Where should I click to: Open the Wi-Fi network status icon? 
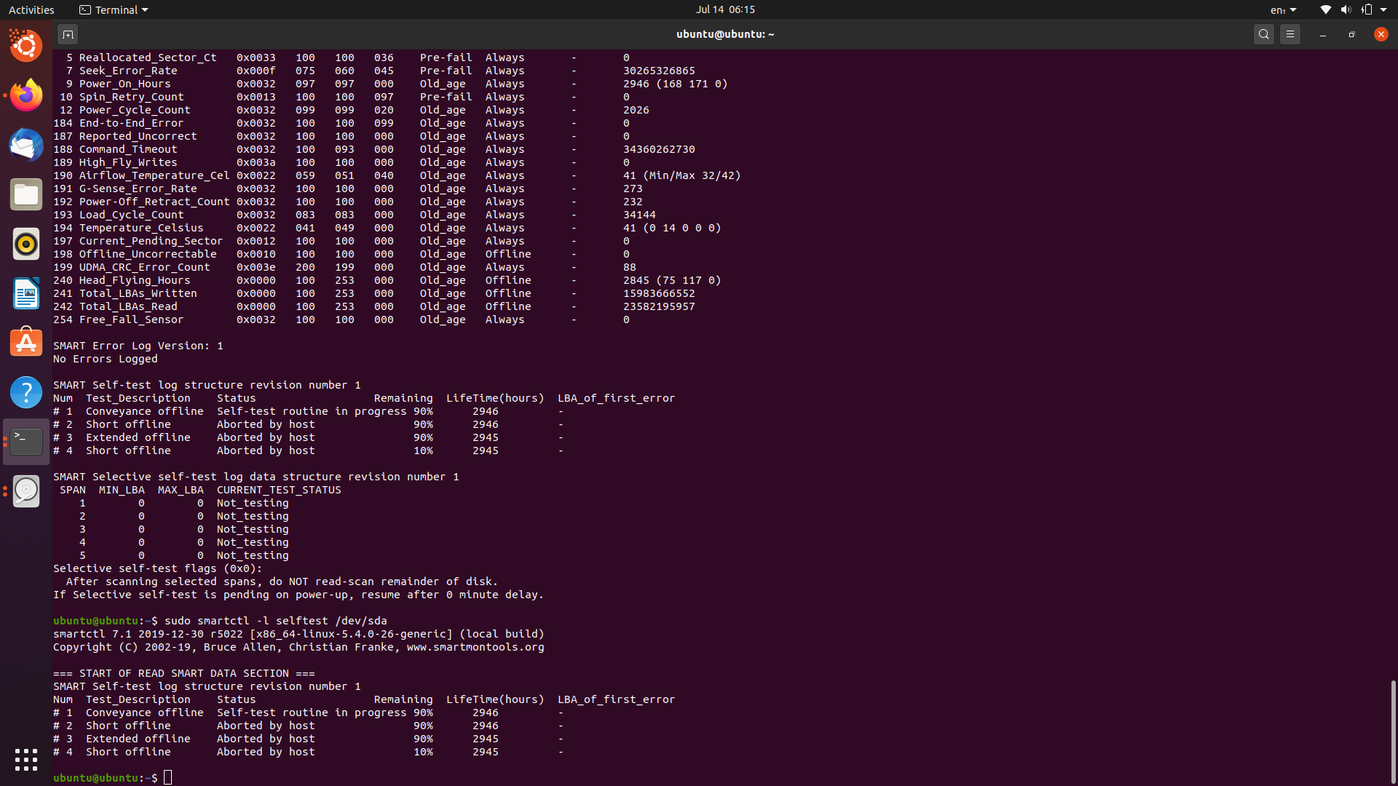coord(1325,9)
